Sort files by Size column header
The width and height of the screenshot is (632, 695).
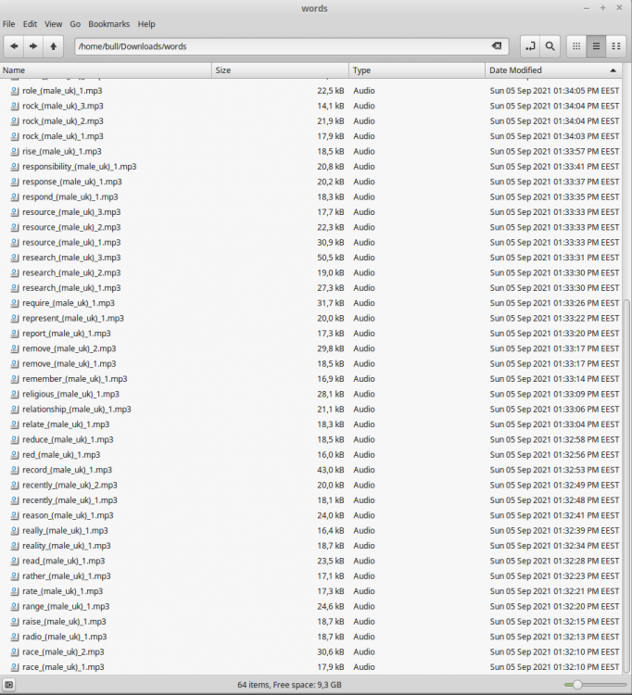278,70
